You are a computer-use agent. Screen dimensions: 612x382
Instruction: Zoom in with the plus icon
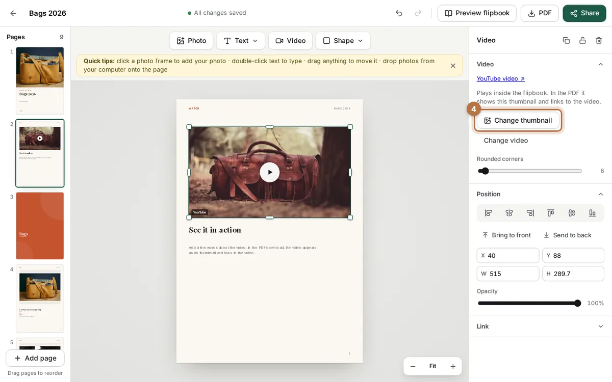click(453, 366)
